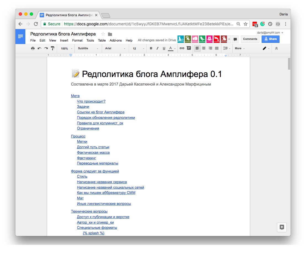Open the Add-ons menu

coord(116,40)
